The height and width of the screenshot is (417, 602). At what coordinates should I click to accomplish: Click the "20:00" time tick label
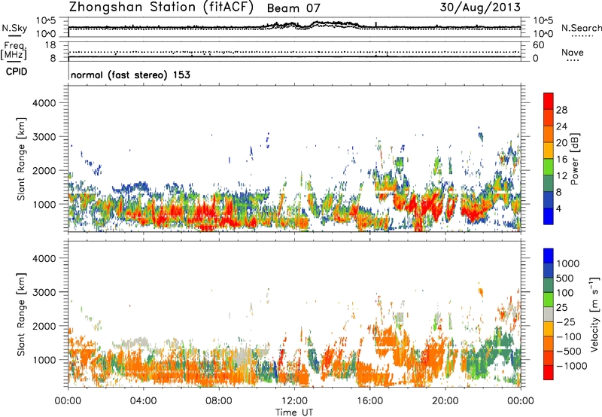click(445, 401)
